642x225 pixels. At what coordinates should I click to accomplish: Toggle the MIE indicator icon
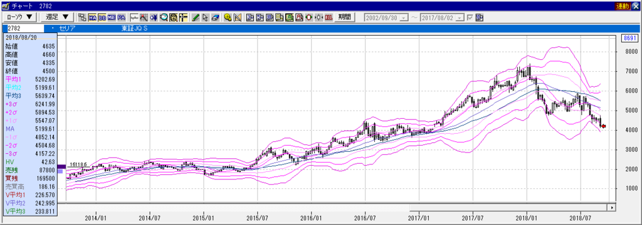tap(112, 17)
